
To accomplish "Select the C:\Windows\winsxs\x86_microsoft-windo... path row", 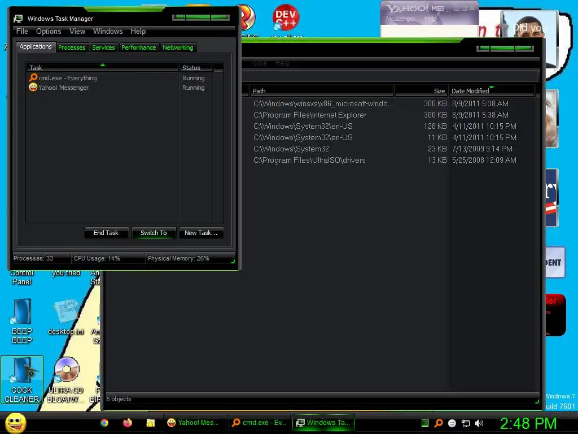I will (323, 104).
